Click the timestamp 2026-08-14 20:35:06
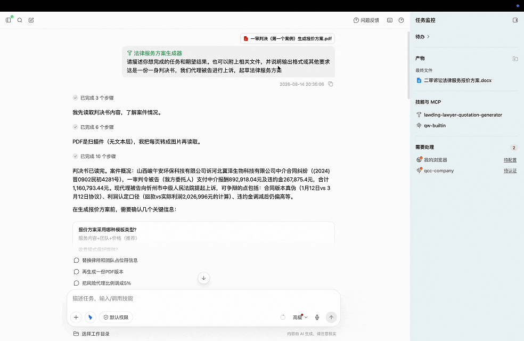524x341 pixels. point(302,84)
